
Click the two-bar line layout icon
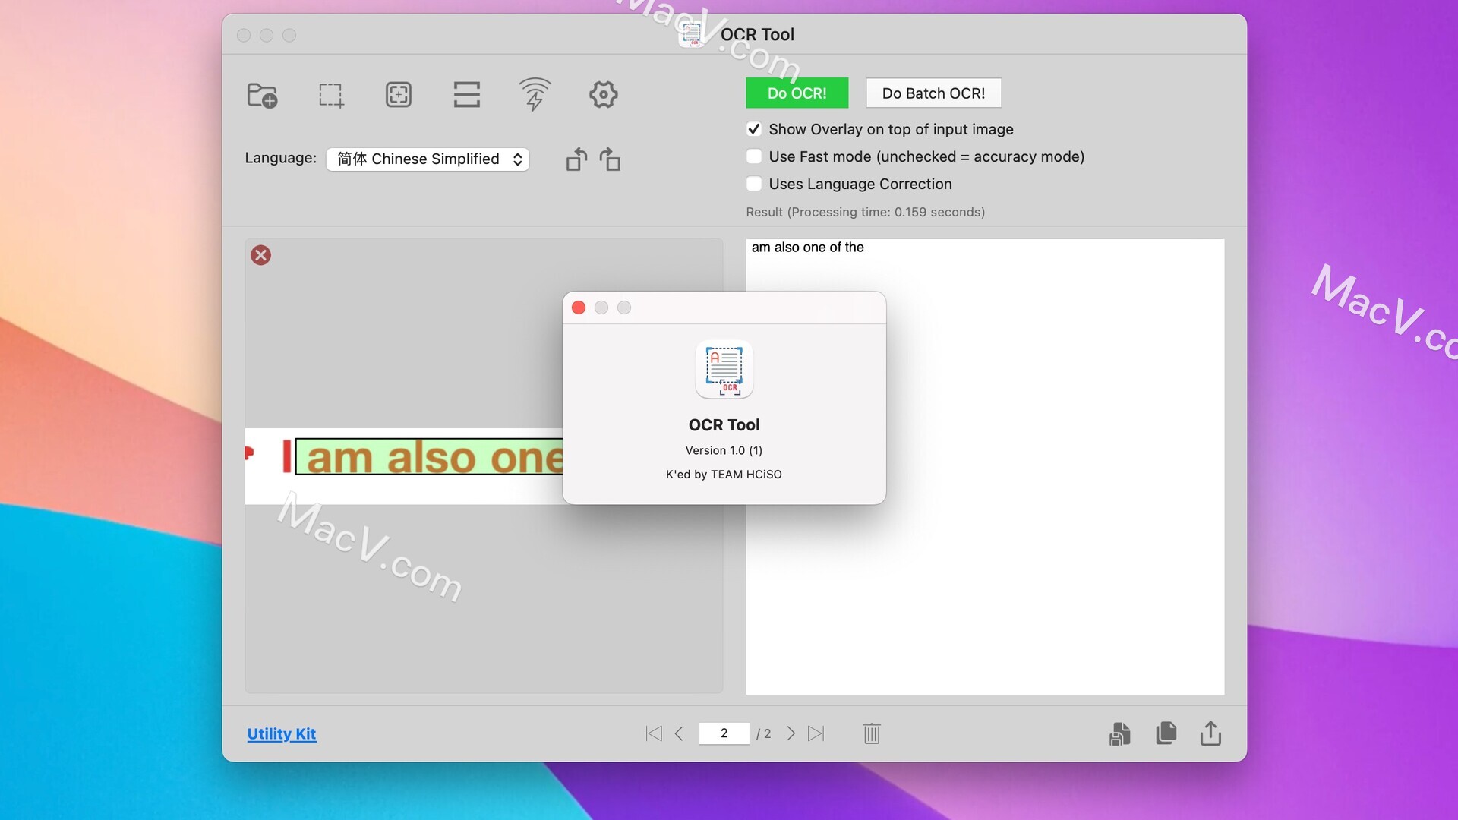tap(466, 95)
